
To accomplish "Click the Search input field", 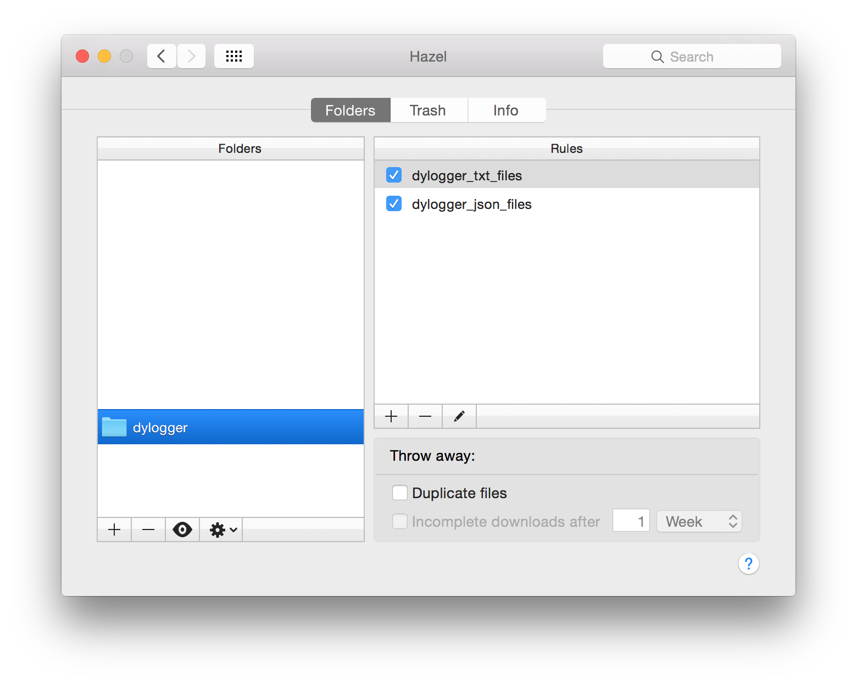I will (x=692, y=56).
